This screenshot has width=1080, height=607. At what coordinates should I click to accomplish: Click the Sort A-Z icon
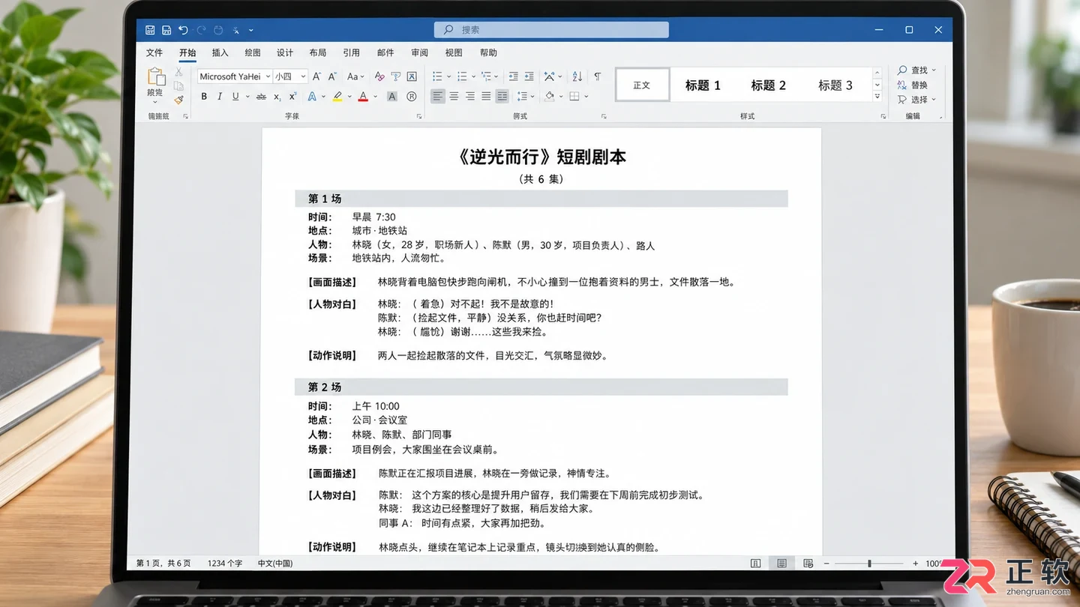click(x=577, y=76)
